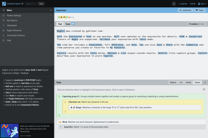Open Pattern Settings gear item
208x138 pixels.
pyautogui.click(x=3, y=16)
